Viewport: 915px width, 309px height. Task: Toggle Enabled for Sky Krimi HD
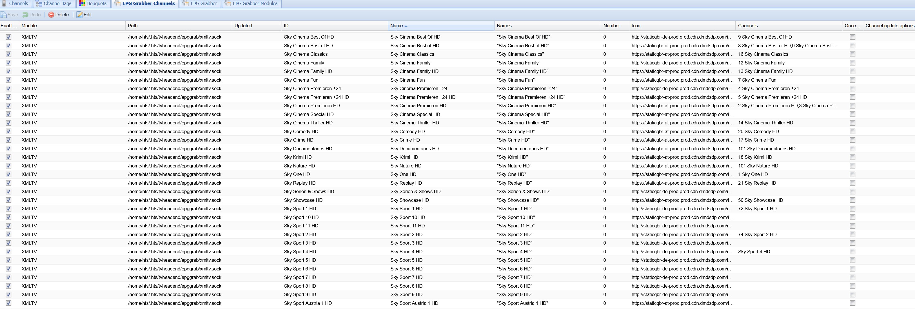point(8,157)
